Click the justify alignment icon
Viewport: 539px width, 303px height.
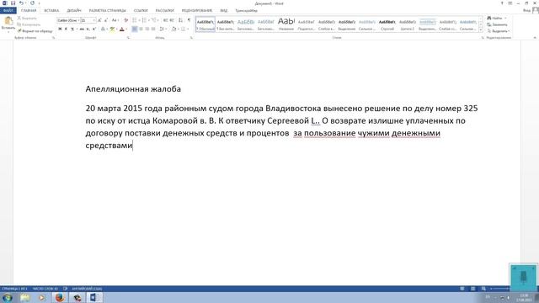pyautogui.click(x=153, y=29)
